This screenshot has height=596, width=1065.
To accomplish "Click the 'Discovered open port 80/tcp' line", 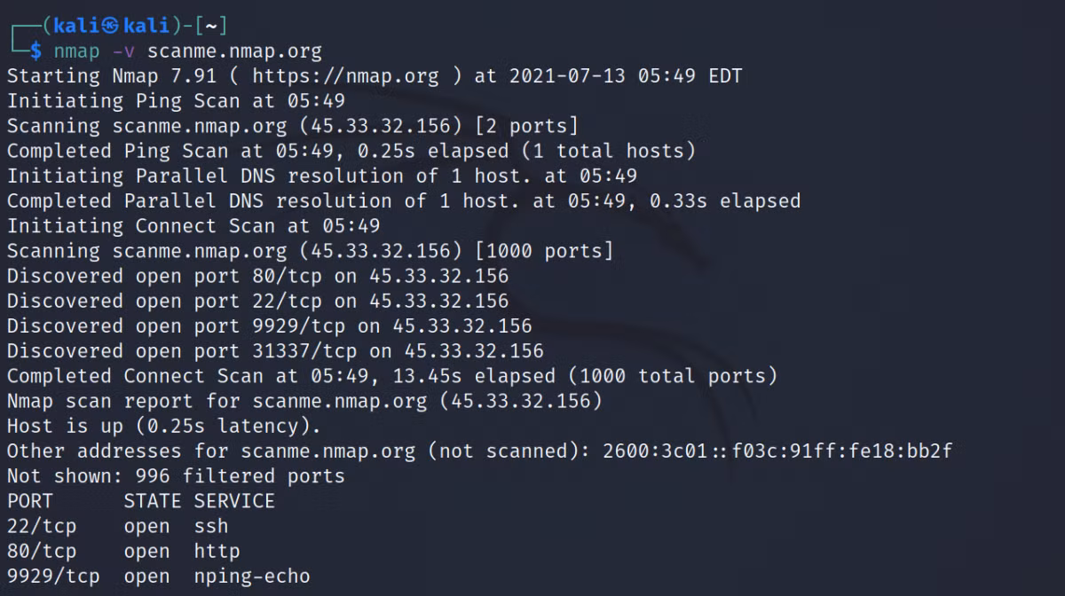I will 258,276.
